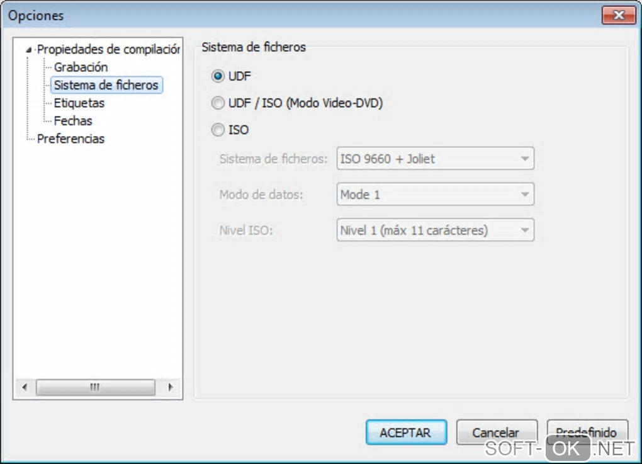Click the ACEPTAR button
This screenshot has width=642, height=464.
pos(406,433)
